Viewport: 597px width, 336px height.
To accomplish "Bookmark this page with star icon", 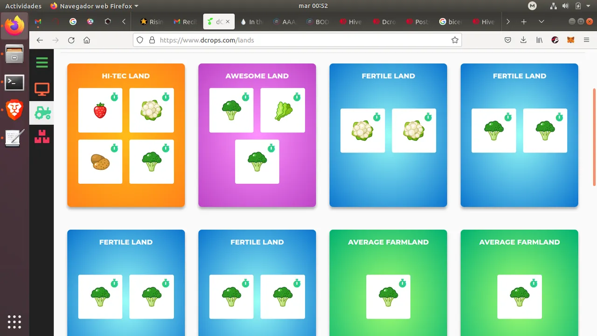I will (455, 40).
